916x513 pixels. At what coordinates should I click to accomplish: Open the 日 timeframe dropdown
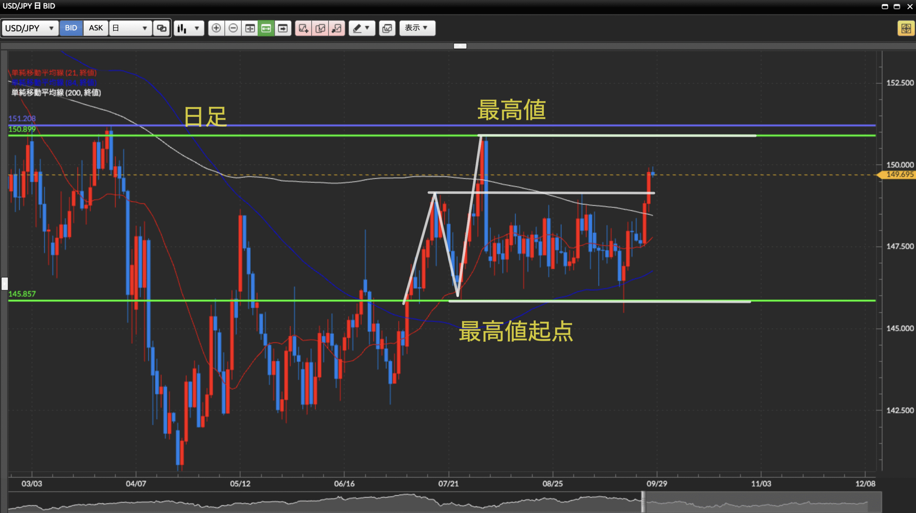[x=130, y=28]
